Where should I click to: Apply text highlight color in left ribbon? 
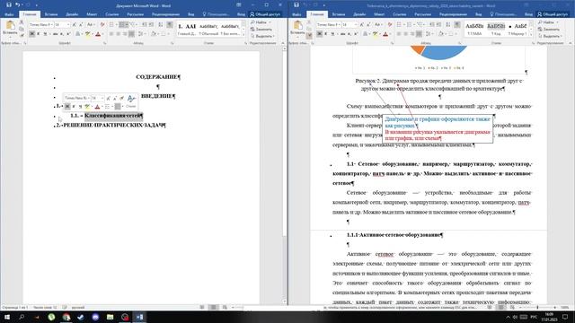tap(88, 34)
